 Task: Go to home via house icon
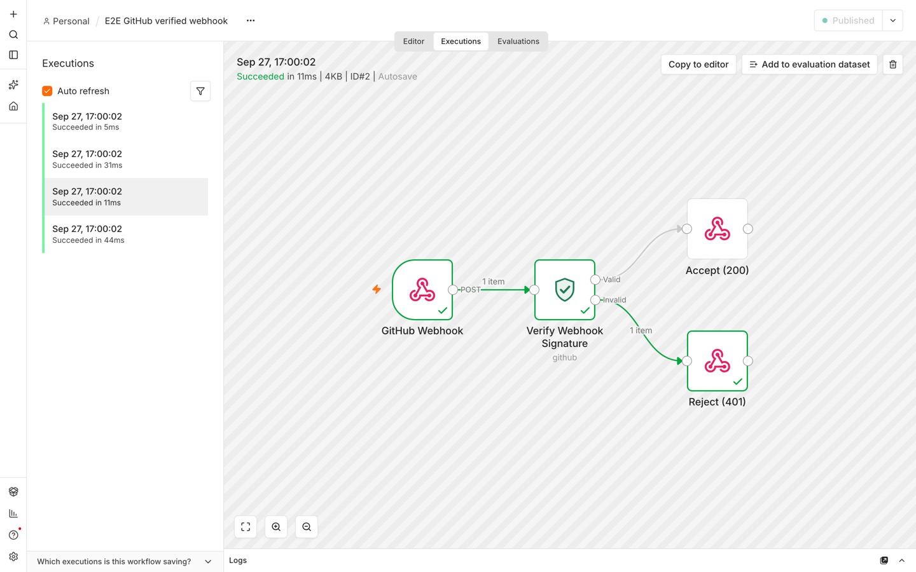[13, 106]
